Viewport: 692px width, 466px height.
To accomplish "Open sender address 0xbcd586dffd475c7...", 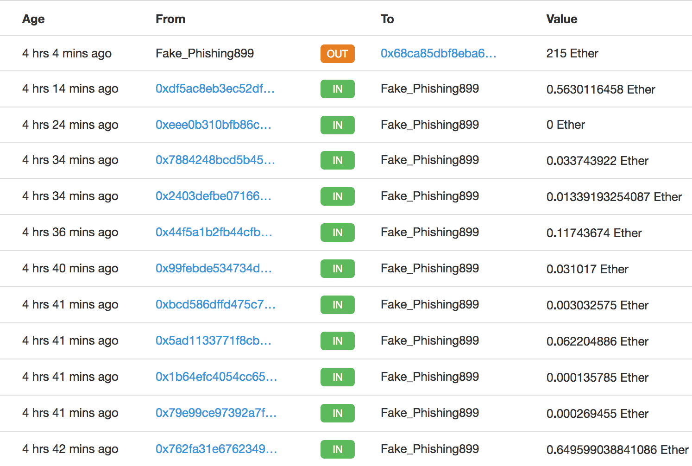I will (215, 304).
